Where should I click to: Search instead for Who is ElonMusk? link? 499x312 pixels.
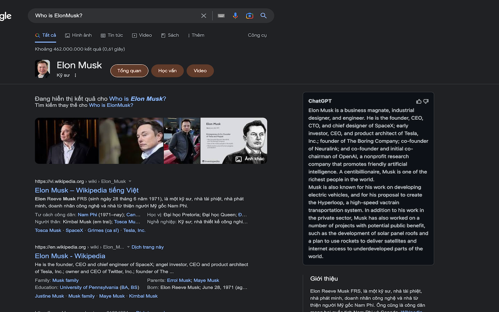111,105
